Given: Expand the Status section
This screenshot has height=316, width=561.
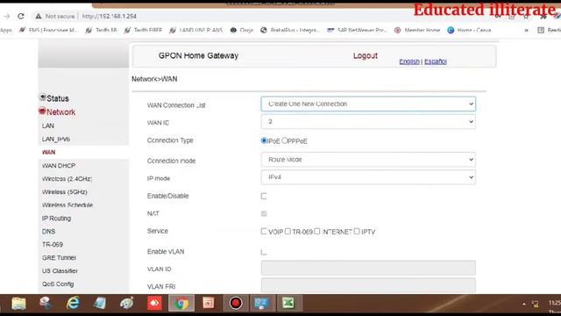Looking at the screenshot, I should pyautogui.click(x=58, y=98).
